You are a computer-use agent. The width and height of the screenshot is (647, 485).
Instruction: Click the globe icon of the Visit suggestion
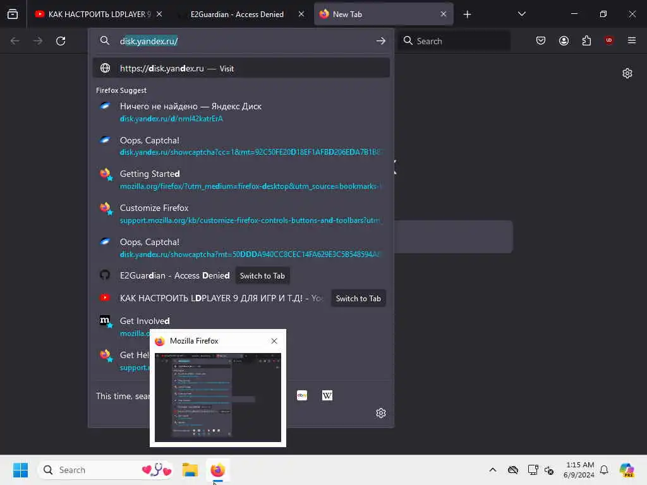(106, 68)
